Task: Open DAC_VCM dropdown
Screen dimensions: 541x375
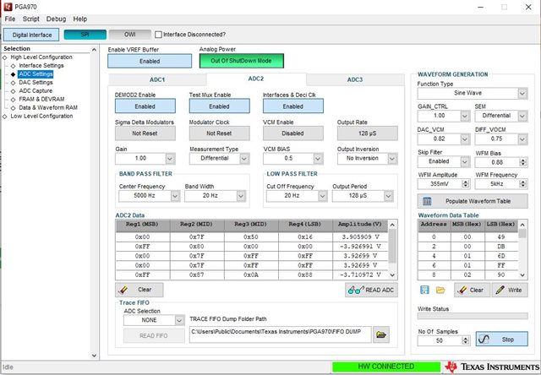Action: (465, 139)
